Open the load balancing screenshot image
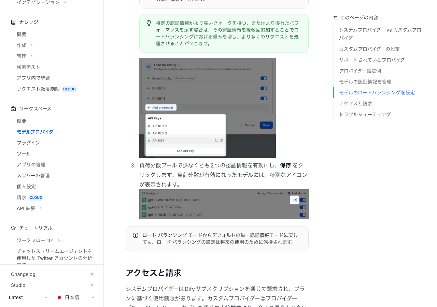Screen dimensions: 437x307 [x=207, y=108]
